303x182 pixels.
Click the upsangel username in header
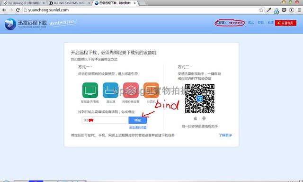coord(235,23)
